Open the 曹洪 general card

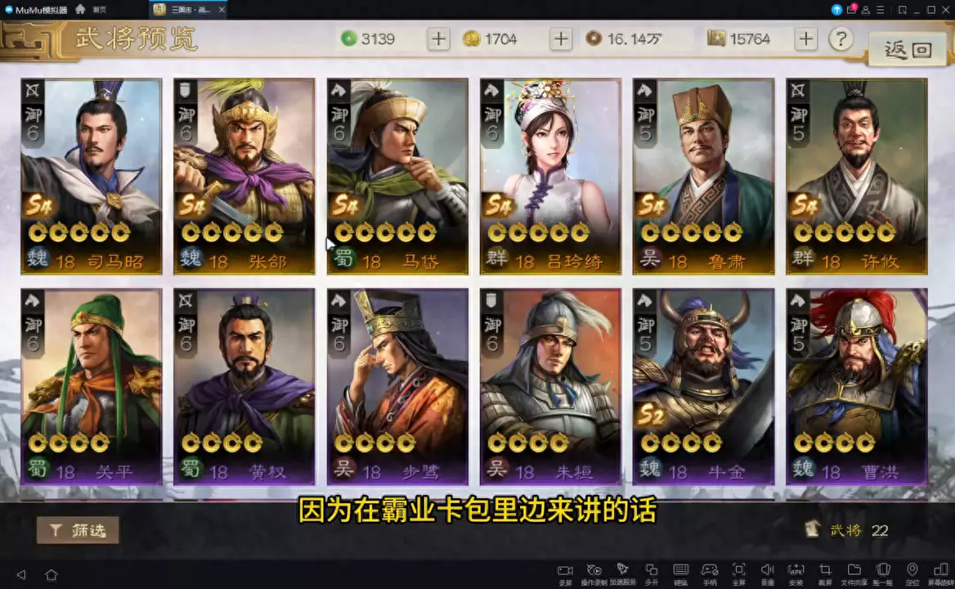856,387
